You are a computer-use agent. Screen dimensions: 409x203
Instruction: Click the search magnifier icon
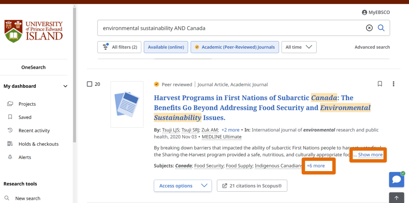point(381,28)
